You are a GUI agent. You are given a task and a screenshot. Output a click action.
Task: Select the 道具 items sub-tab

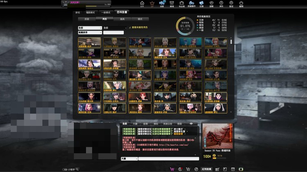[122, 19]
